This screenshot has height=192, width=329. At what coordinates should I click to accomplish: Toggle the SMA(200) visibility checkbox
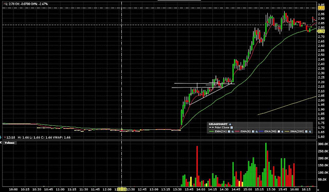click(306, 131)
